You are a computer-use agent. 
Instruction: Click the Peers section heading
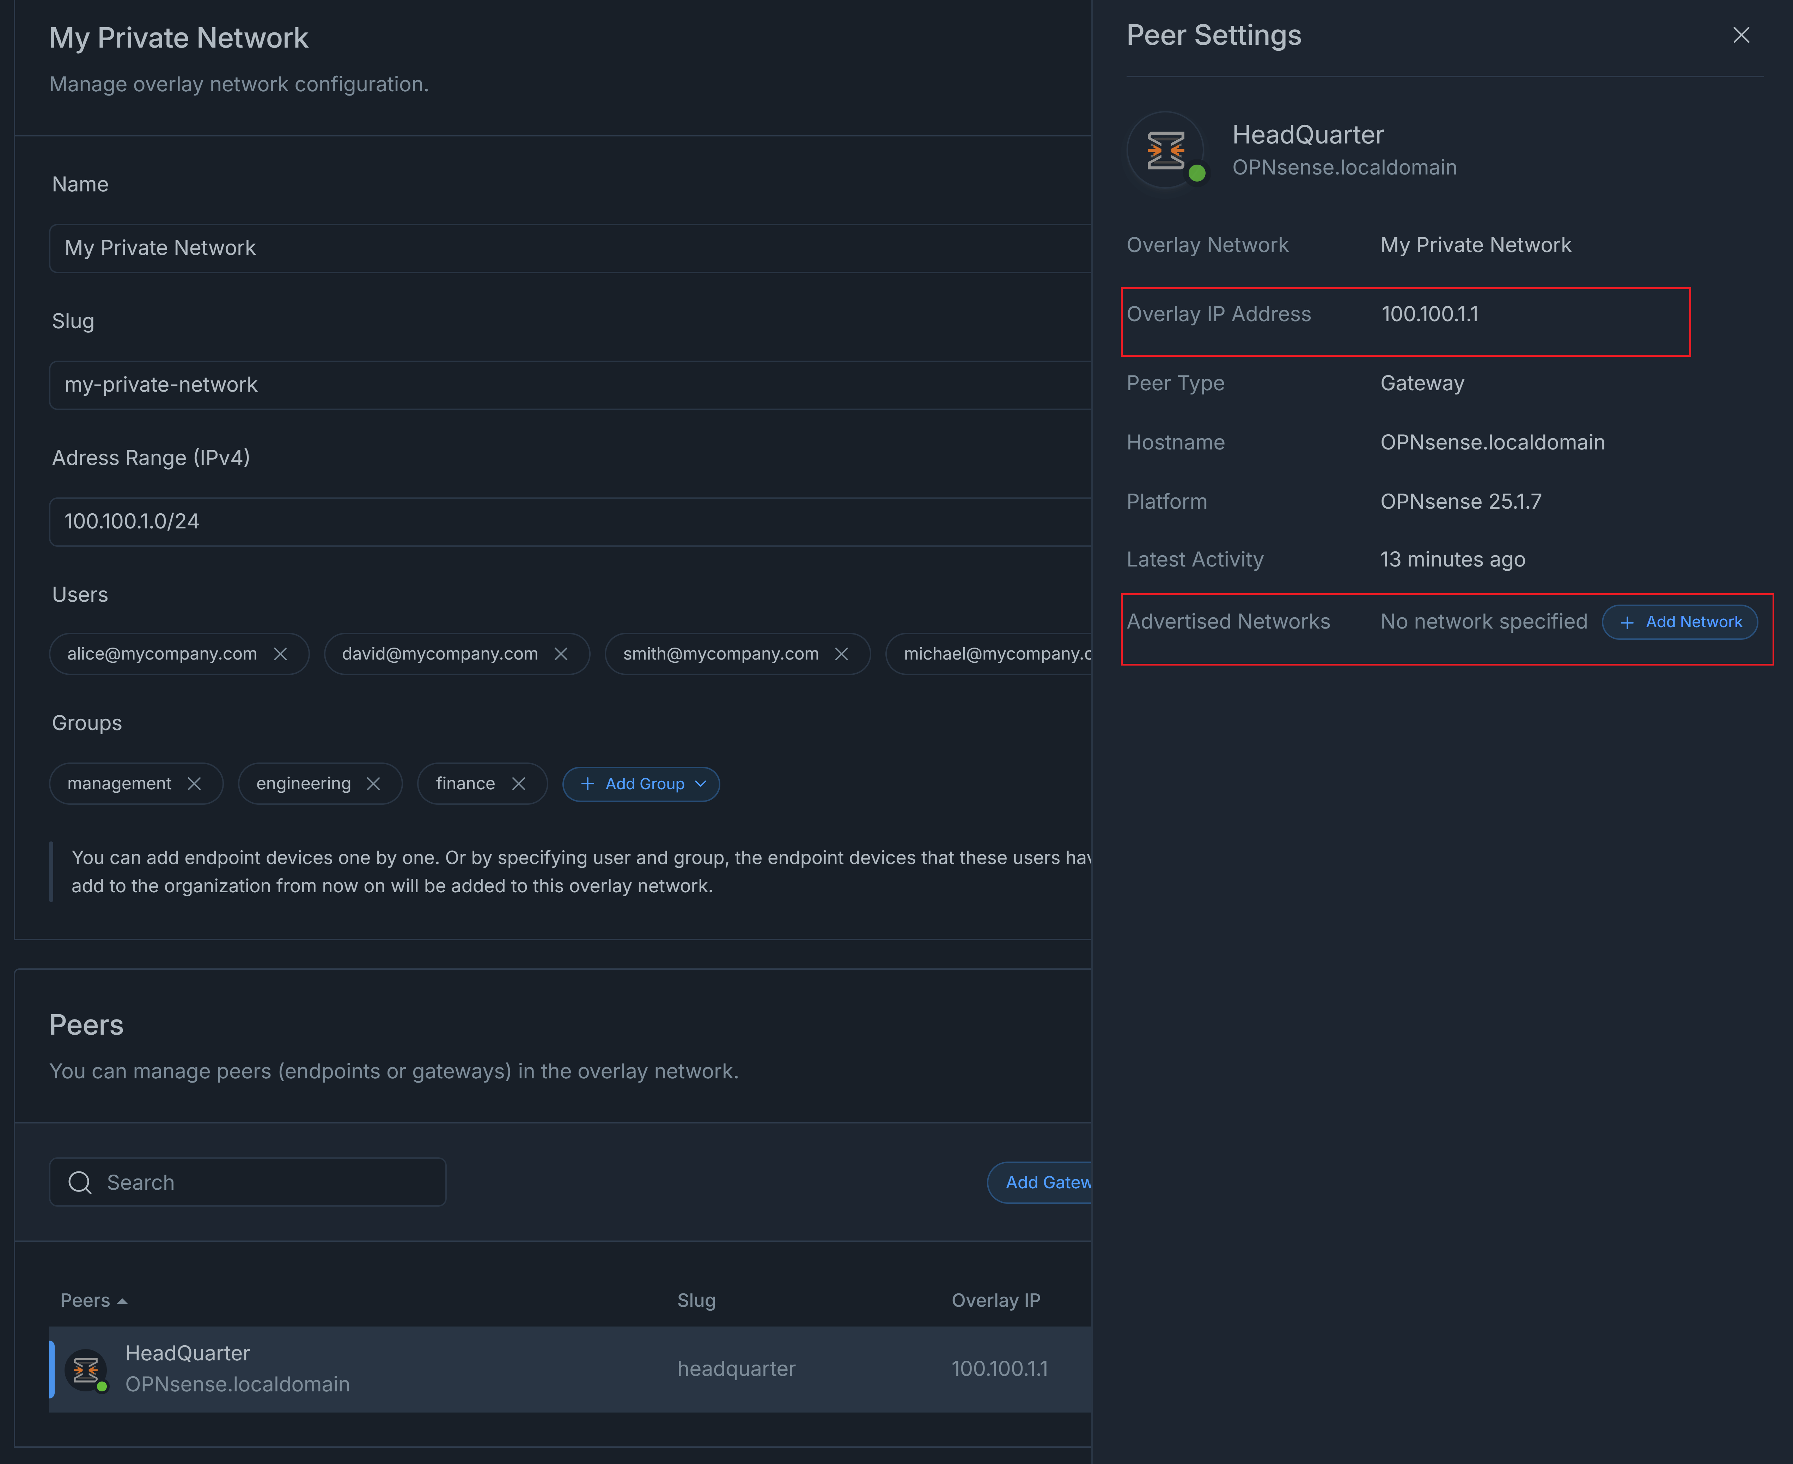(86, 1025)
